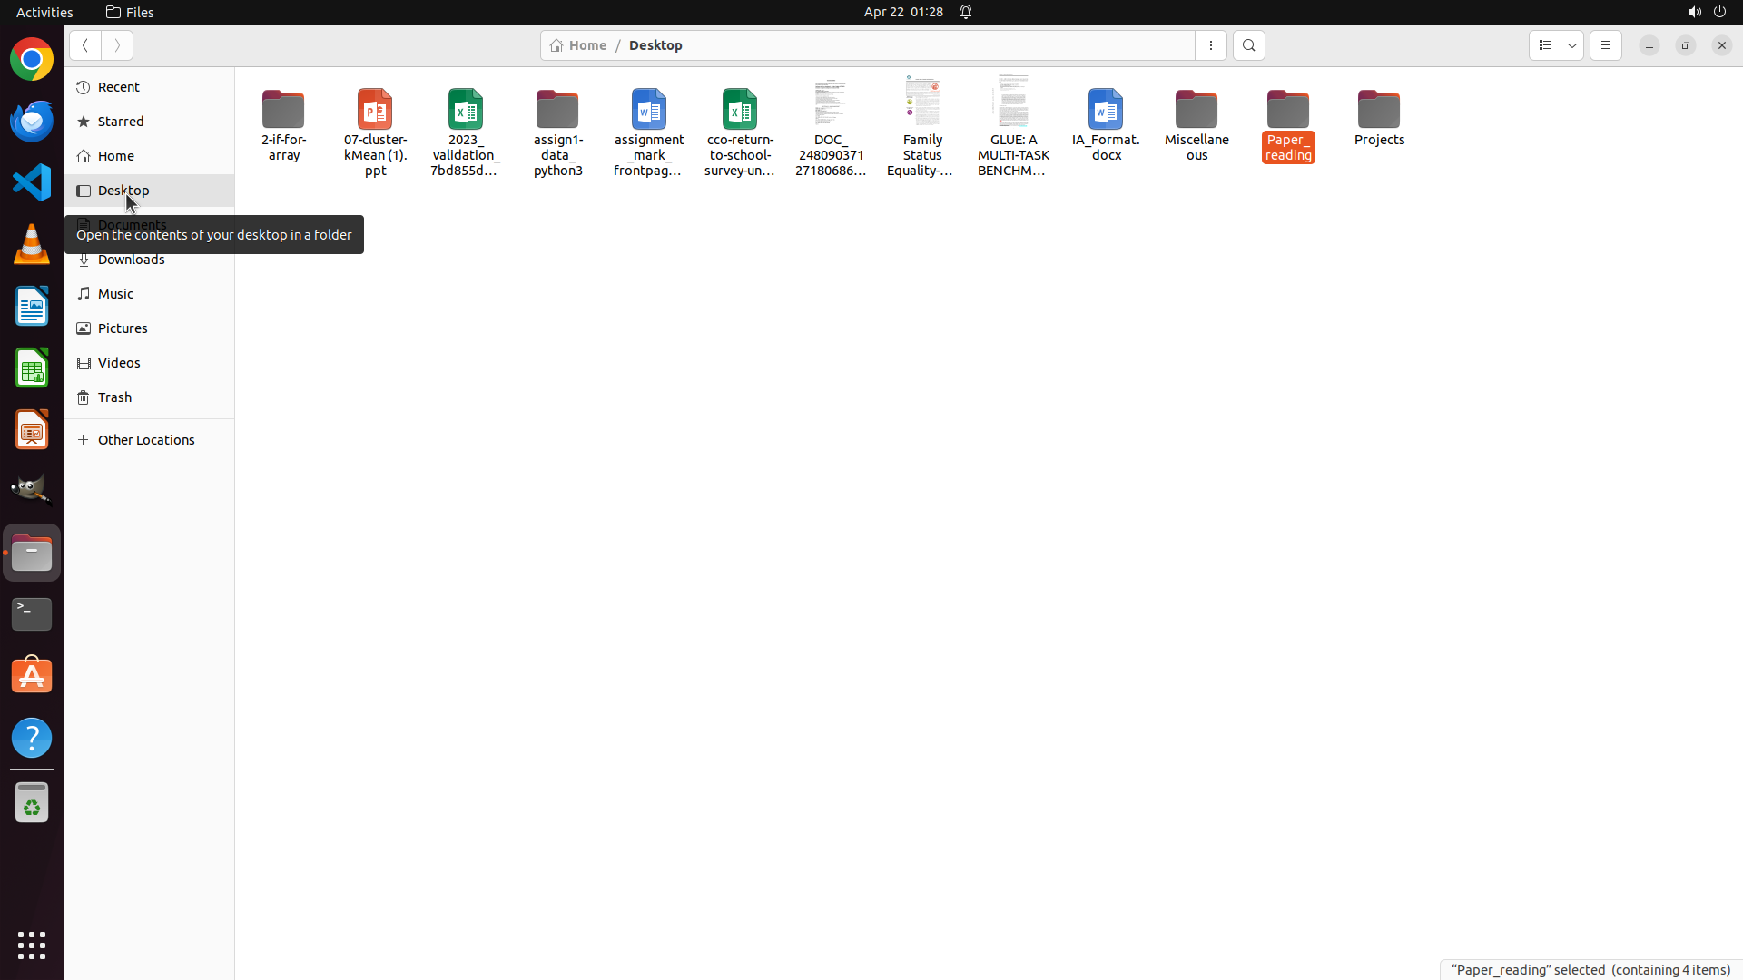This screenshot has width=1743, height=980.
Task: Go forward with the right arrow button
Action: 117,45
